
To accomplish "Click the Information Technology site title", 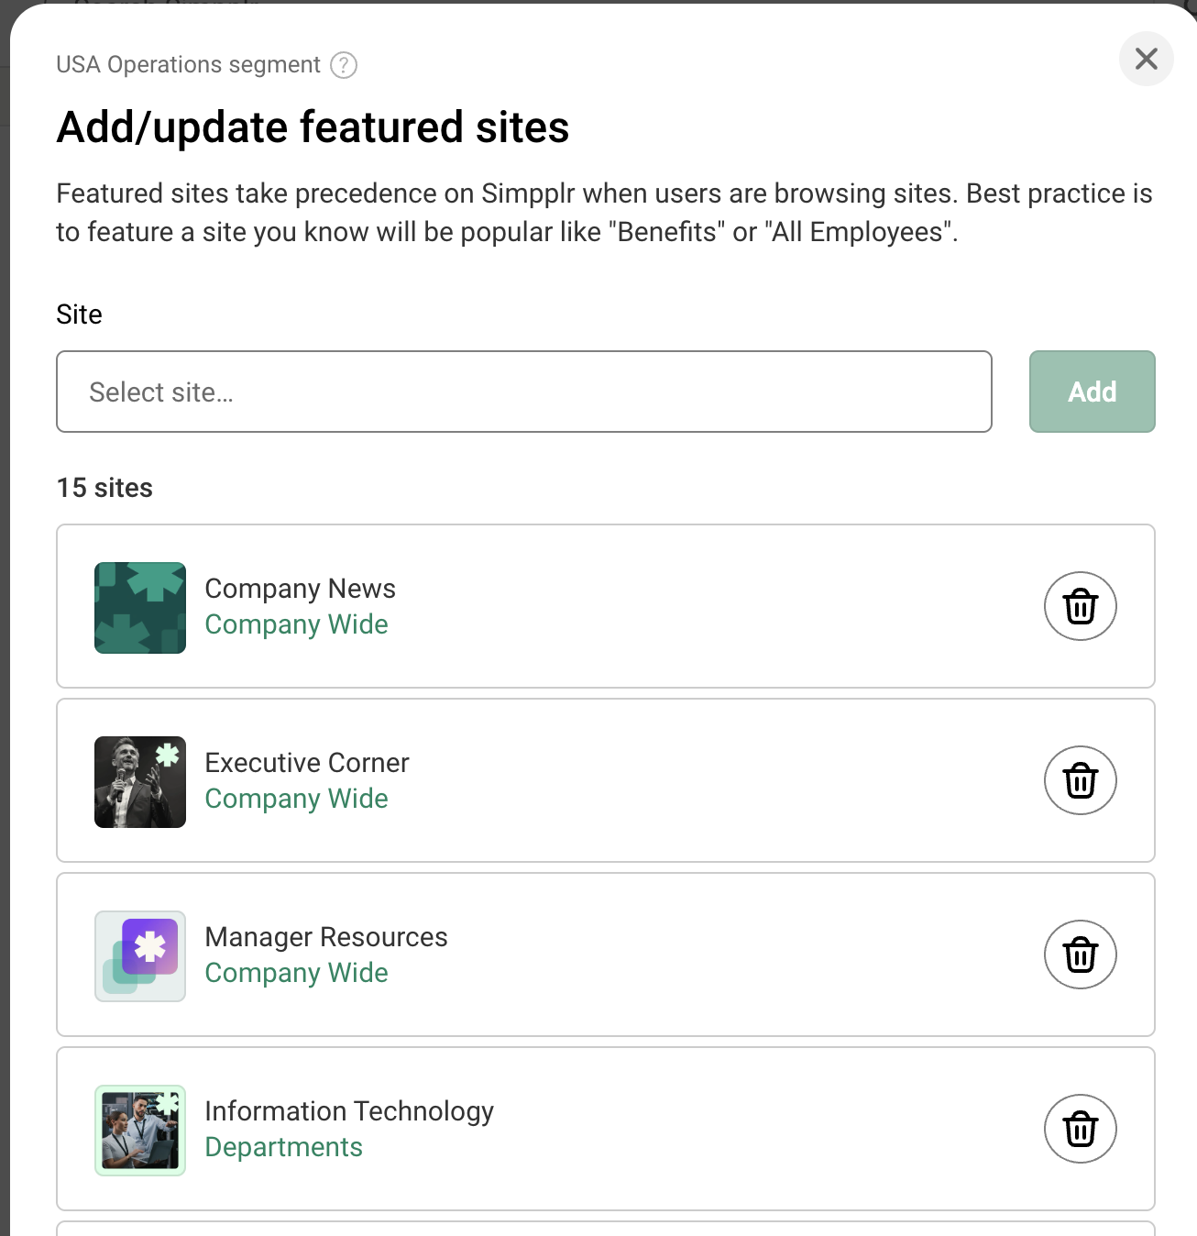I will pos(349,1110).
